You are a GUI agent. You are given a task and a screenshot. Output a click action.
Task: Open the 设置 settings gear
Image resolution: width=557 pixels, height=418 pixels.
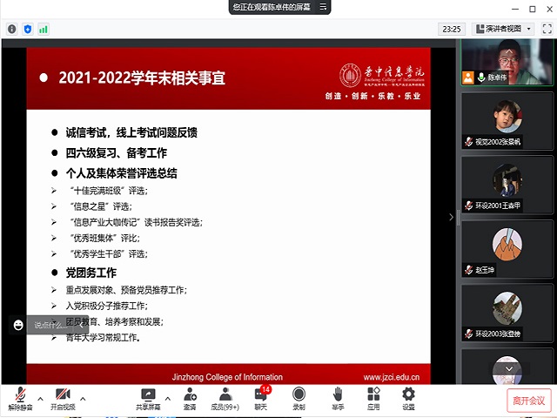(x=408, y=399)
